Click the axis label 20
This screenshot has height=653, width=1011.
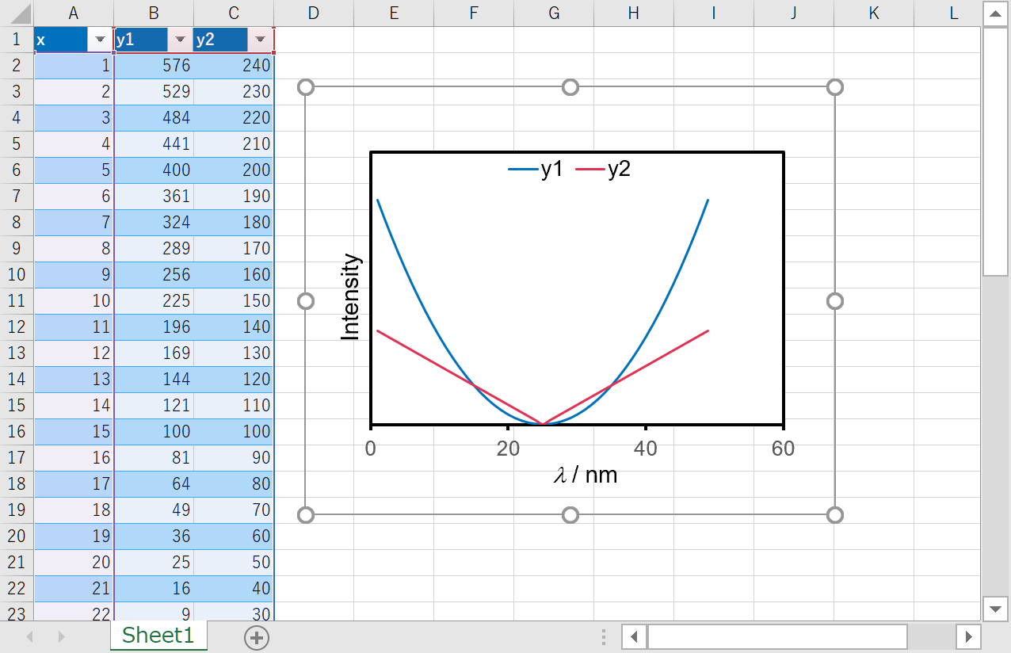pyautogui.click(x=508, y=449)
